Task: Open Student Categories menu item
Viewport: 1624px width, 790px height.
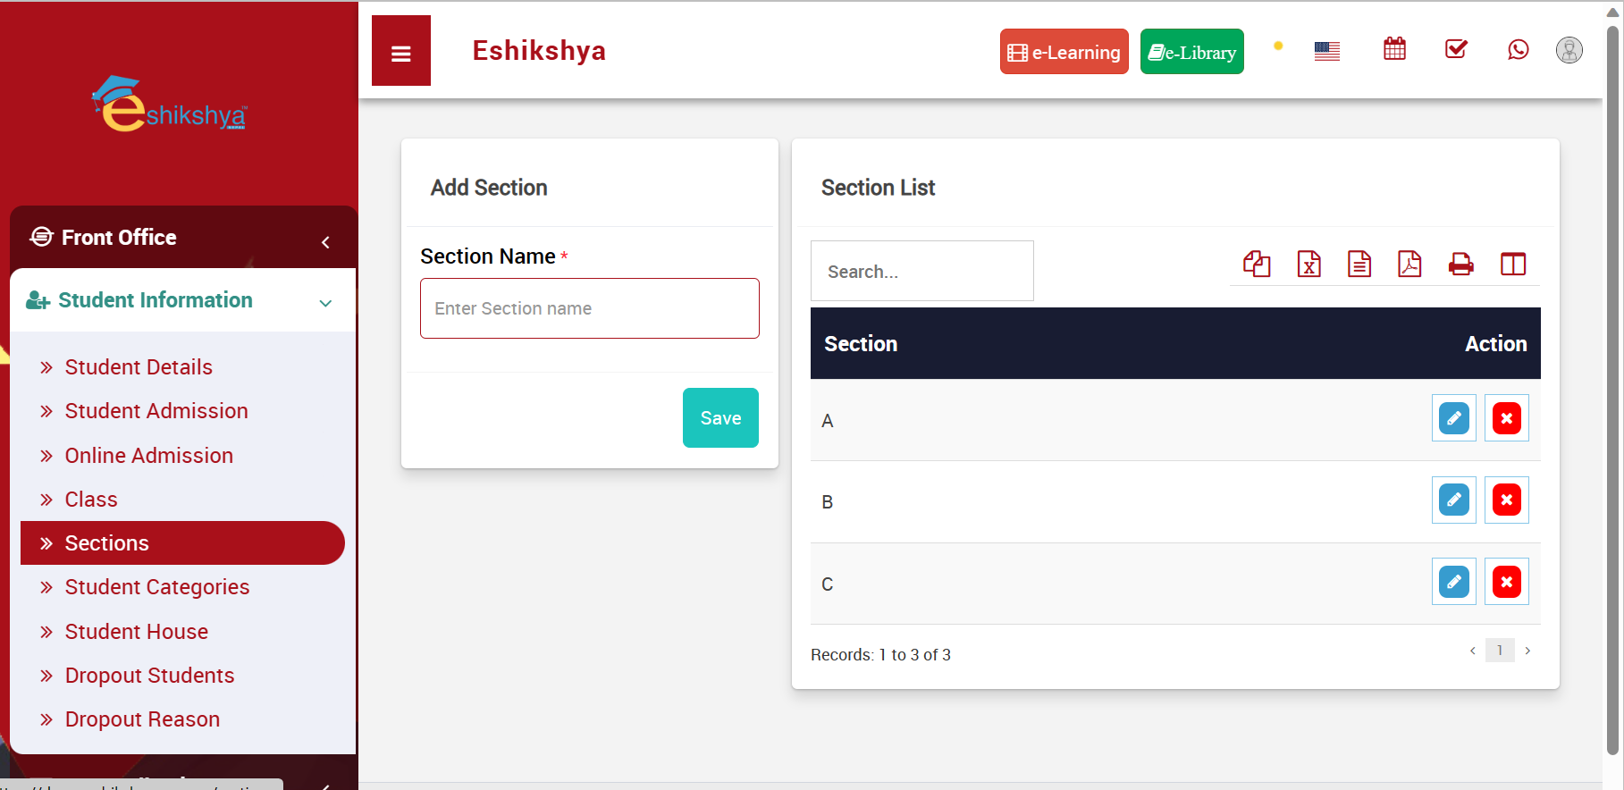Action: pos(157,587)
